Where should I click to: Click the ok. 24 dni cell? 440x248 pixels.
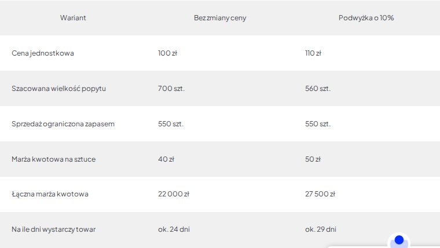point(174,229)
